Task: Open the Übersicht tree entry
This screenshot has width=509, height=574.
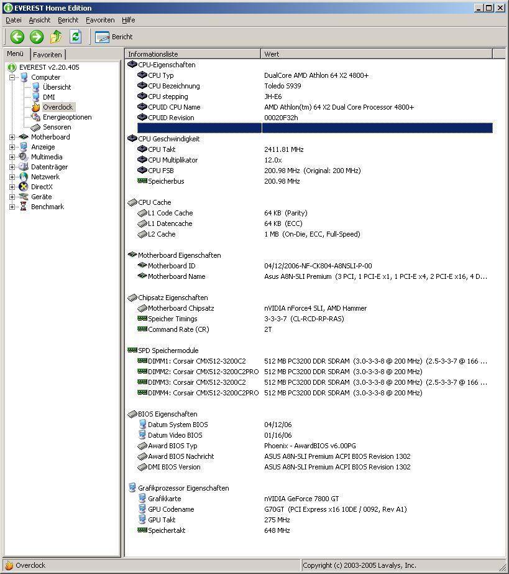Action: [x=57, y=87]
